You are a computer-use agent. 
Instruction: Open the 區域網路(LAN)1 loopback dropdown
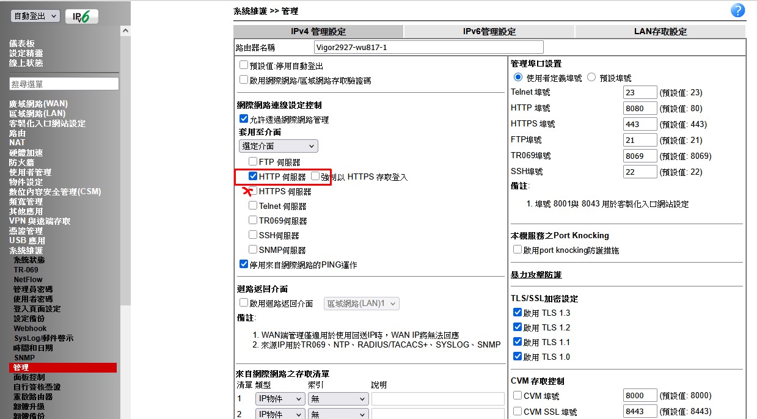[361, 304]
